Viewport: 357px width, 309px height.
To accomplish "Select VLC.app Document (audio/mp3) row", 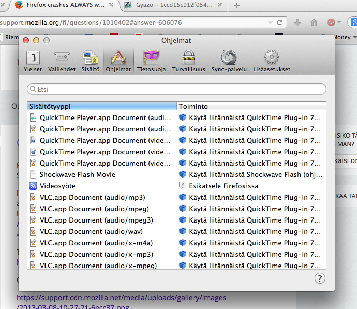I will (x=176, y=197).
